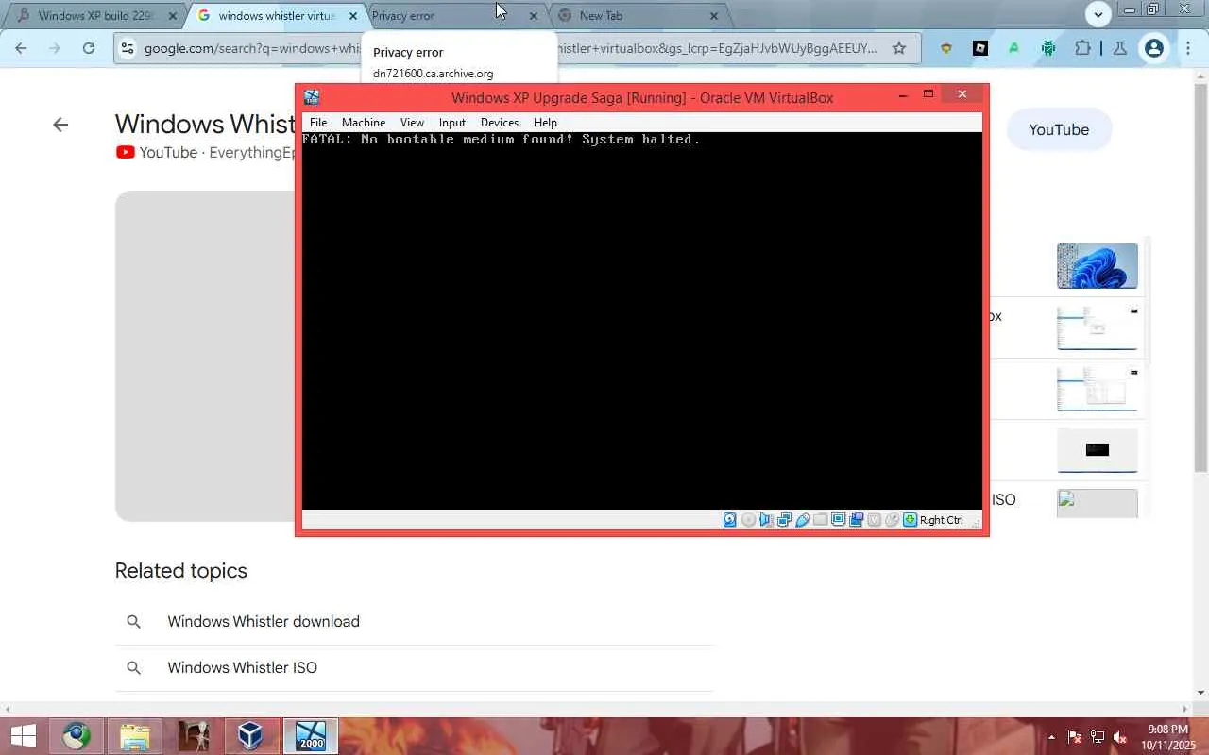Click the recording indicator in VirtualBox status bar

point(856,520)
